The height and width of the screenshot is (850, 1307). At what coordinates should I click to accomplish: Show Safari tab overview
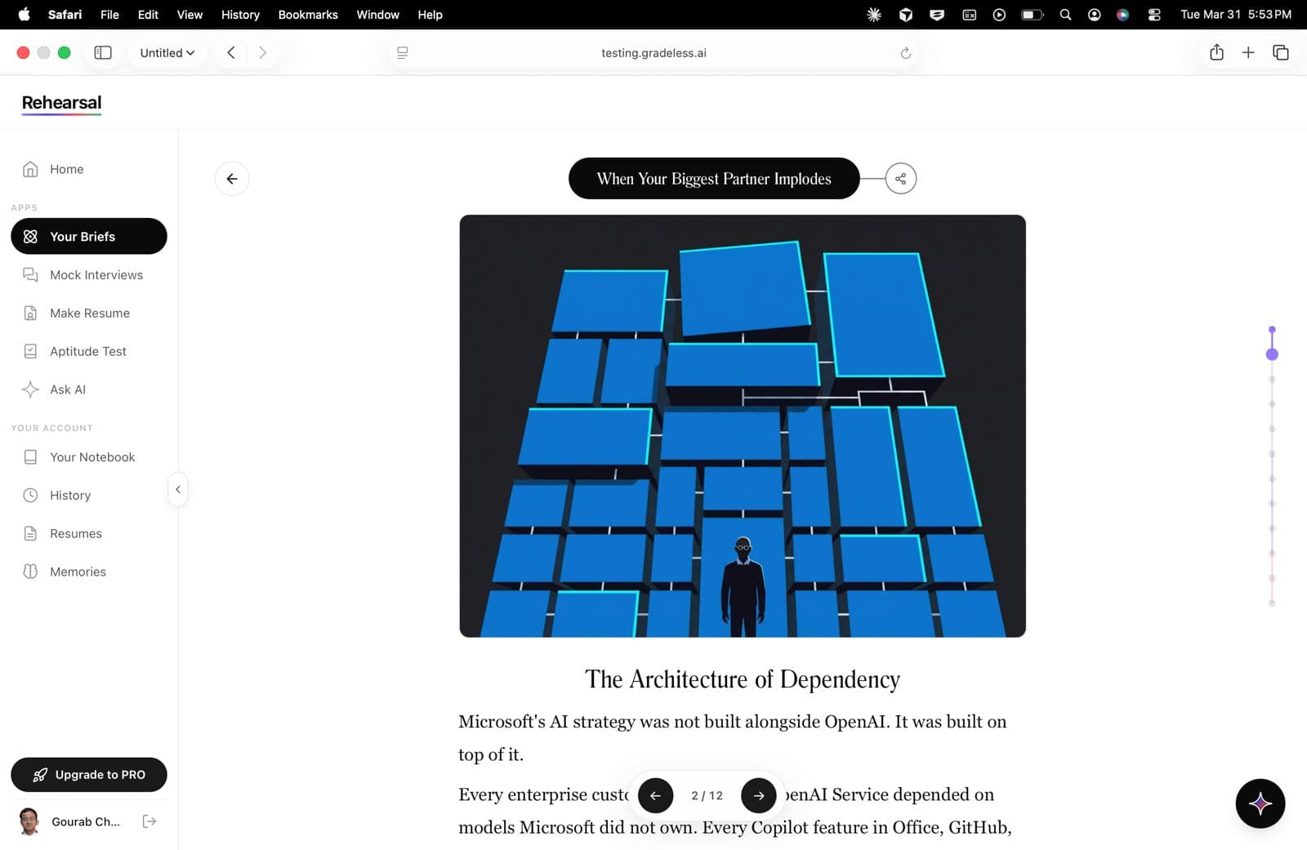pyautogui.click(x=1280, y=52)
